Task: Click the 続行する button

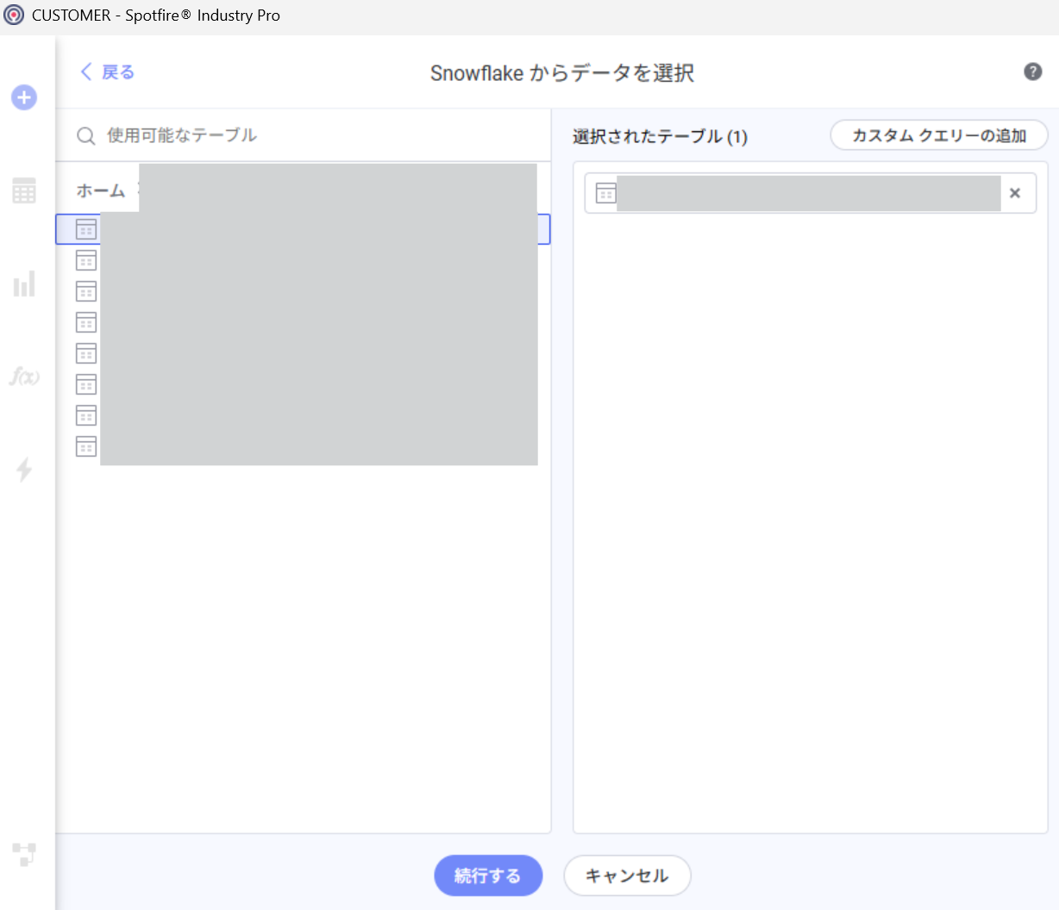Action: click(x=488, y=876)
